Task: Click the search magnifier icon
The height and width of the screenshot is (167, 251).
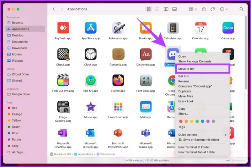Action: [x=241, y=9]
